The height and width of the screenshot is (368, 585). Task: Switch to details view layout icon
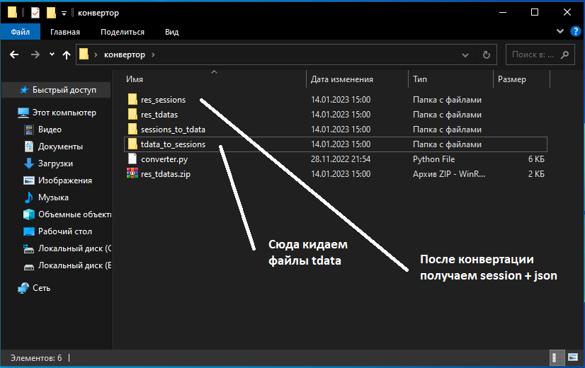coord(559,358)
